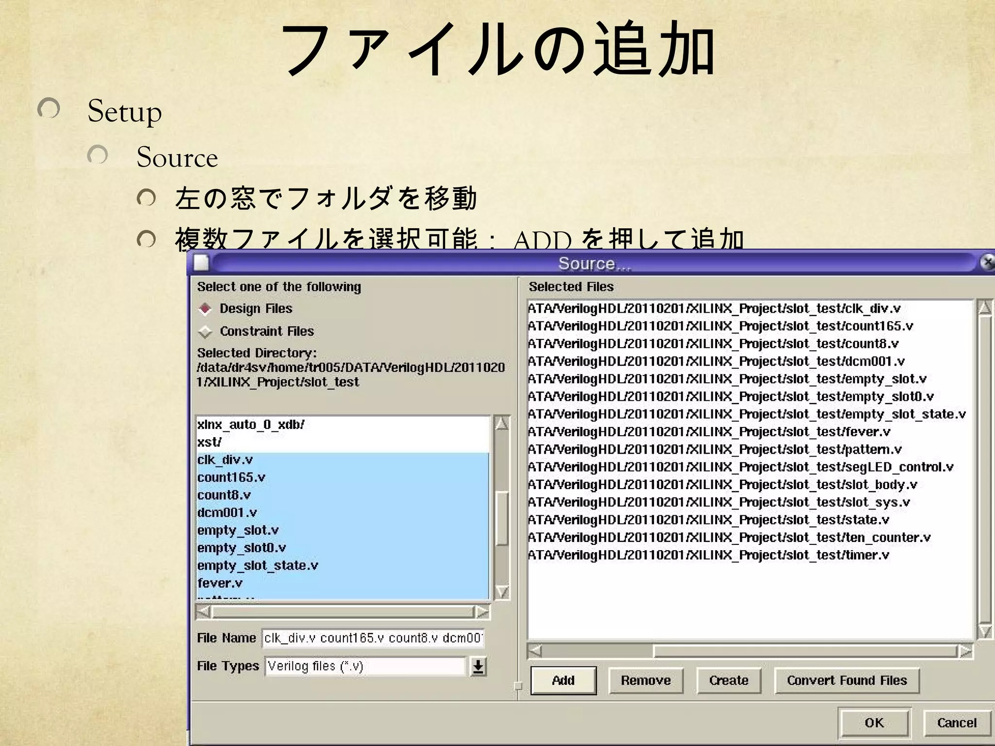Click Selected Files horizontal scrollbar thumb

tap(805, 651)
